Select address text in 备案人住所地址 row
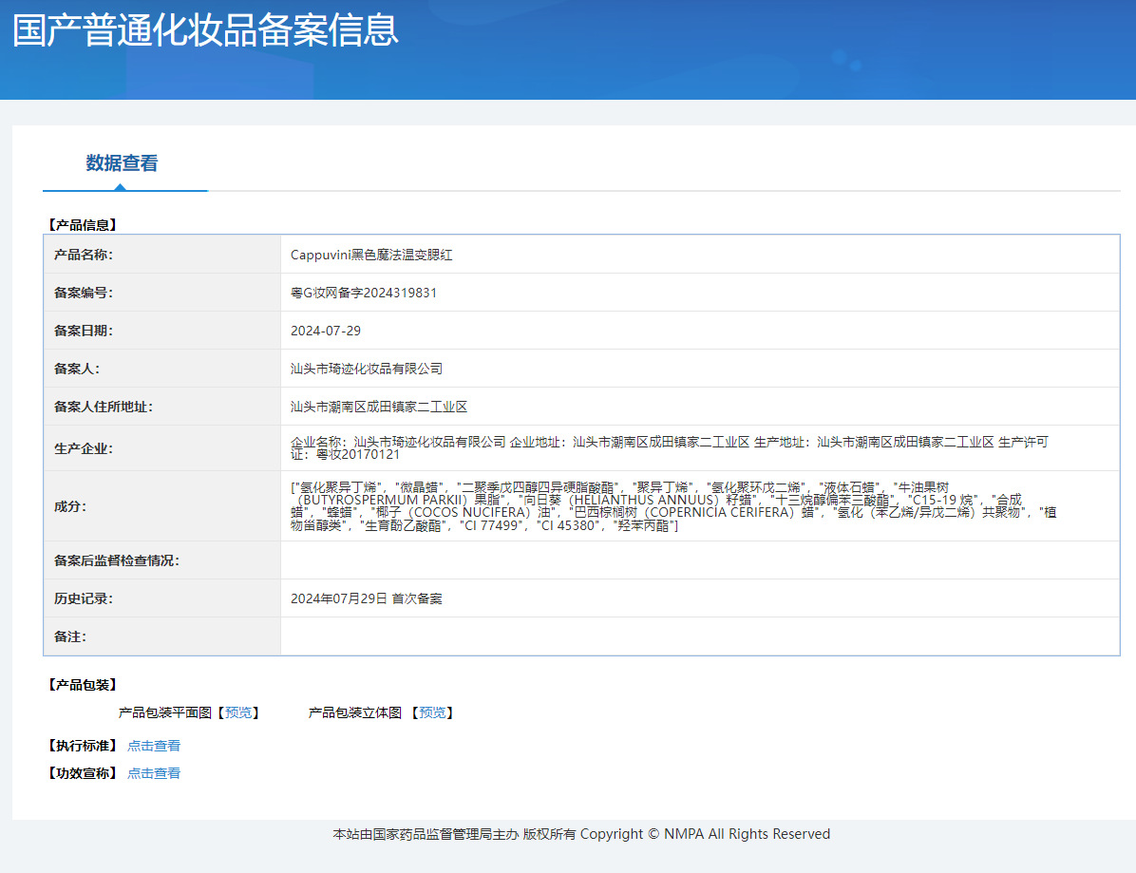Image resolution: width=1136 pixels, height=873 pixels. click(379, 408)
